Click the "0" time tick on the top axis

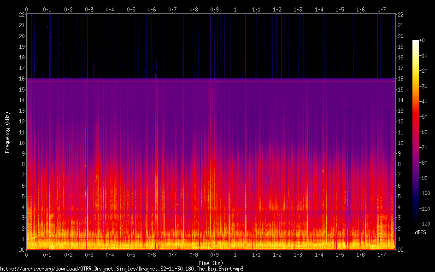tap(27, 9)
